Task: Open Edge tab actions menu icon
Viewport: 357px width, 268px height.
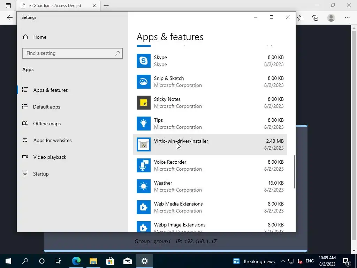Action: coord(8,6)
